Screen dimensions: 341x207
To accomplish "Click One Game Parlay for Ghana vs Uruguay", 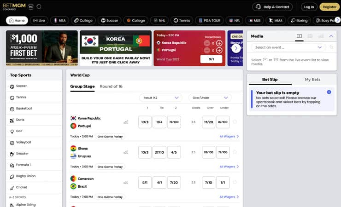I will click(x=110, y=167).
